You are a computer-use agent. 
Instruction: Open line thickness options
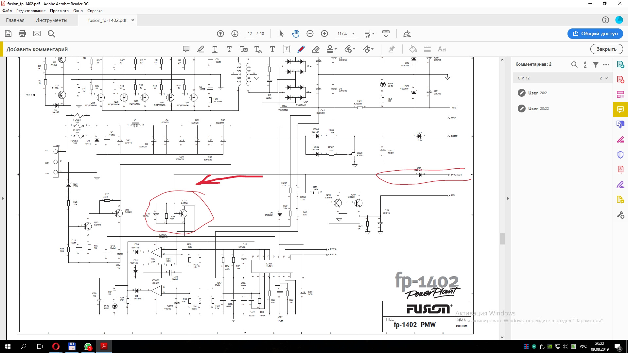coord(427,49)
